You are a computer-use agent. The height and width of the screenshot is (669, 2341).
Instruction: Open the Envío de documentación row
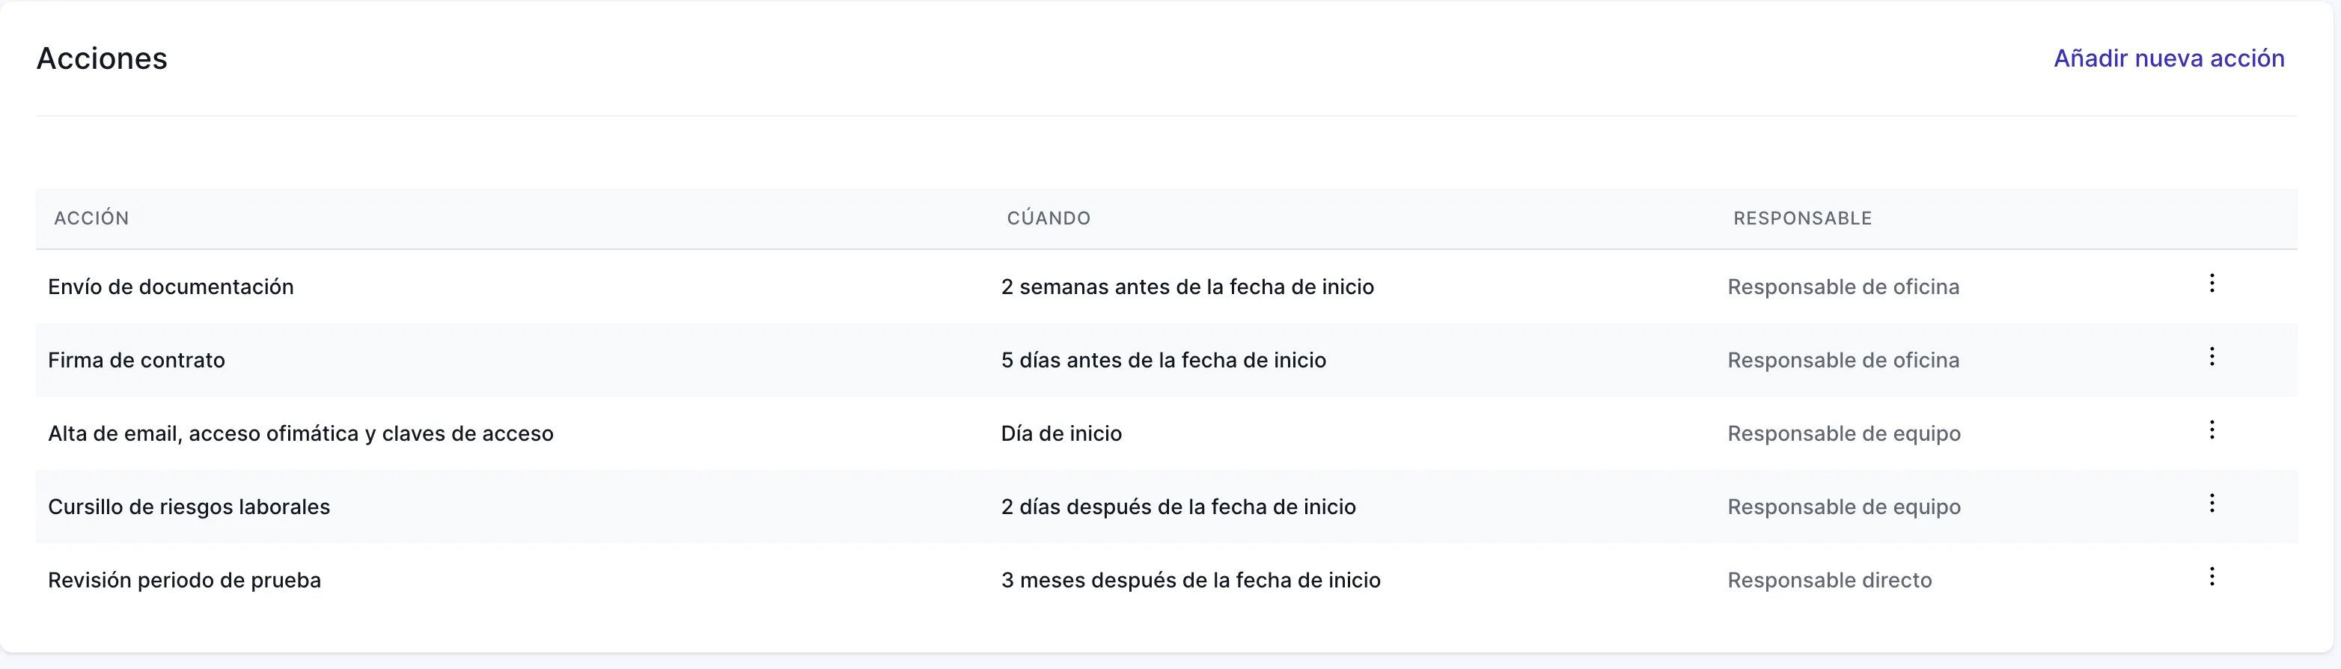point(171,287)
